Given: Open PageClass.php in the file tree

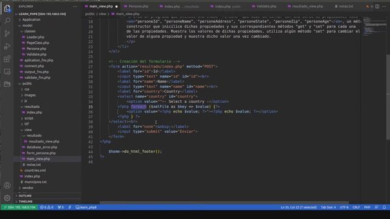Looking at the screenshot, I should point(38,43).
